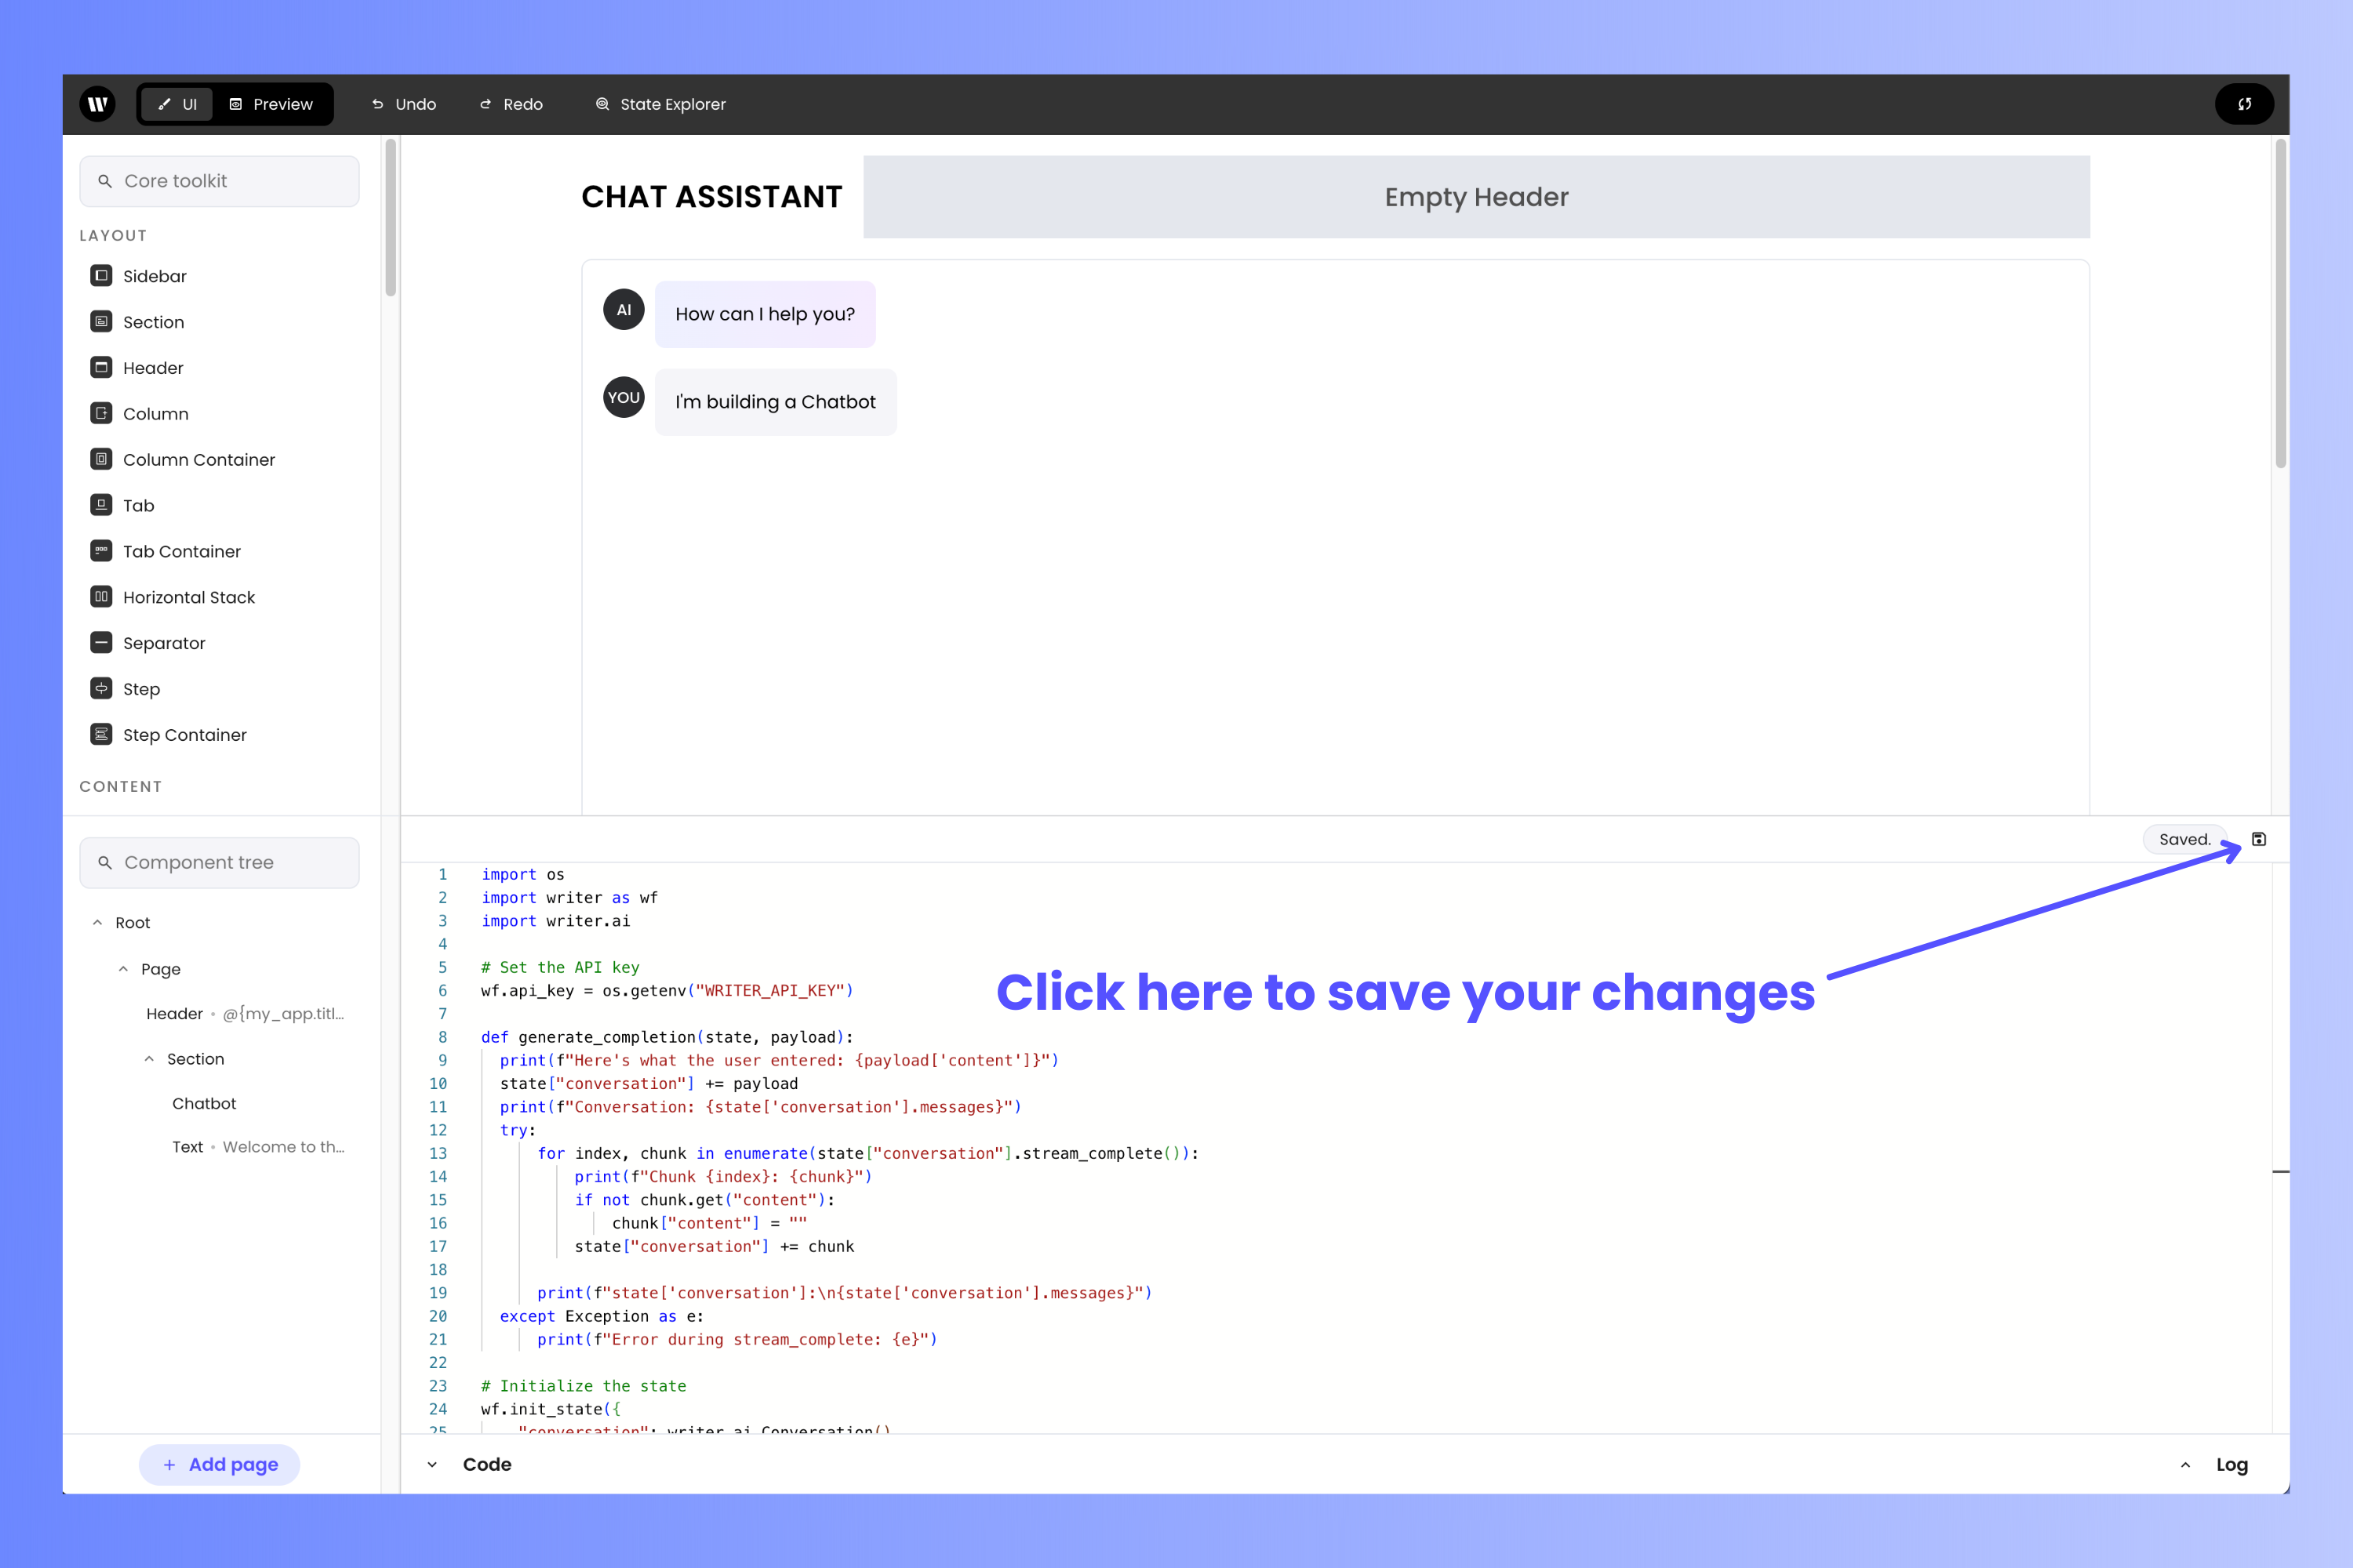The image size is (2353, 1568).
Task: Focus the Component tree search field
Action: [x=219, y=862]
